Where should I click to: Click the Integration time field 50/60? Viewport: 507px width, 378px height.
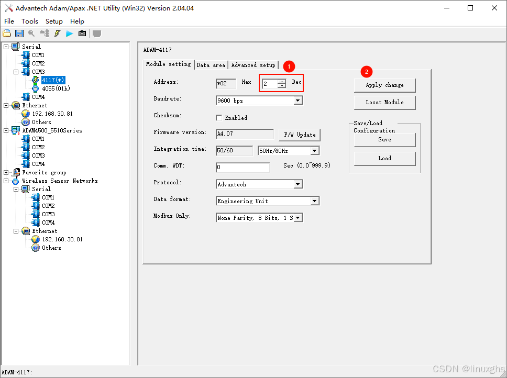pyautogui.click(x=234, y=151)
